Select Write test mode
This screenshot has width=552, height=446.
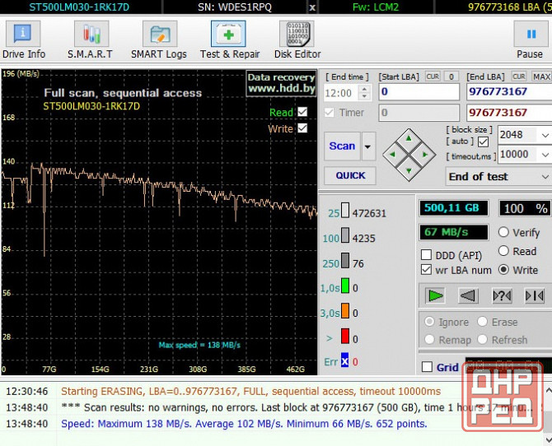(x=503, y=270)
